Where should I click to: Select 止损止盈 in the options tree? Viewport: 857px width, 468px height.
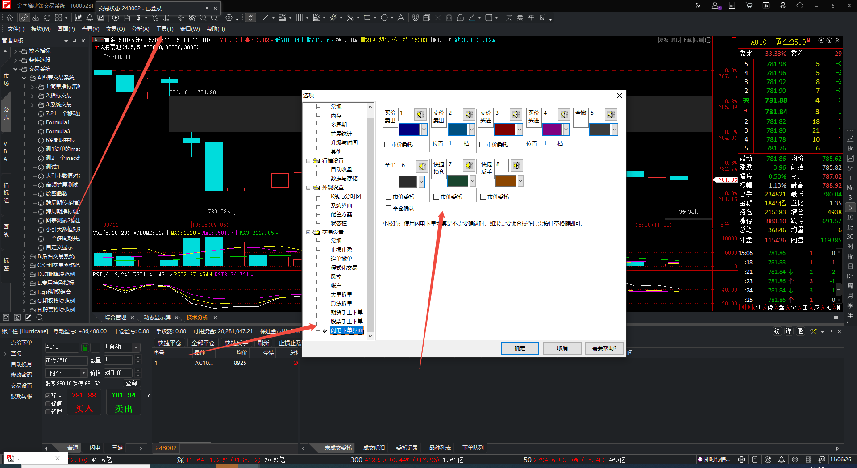(341, 250)
